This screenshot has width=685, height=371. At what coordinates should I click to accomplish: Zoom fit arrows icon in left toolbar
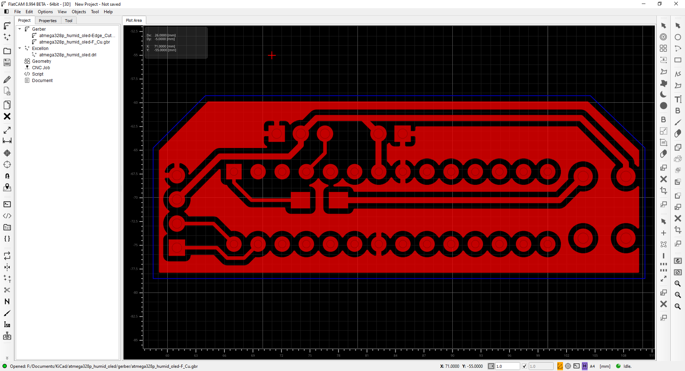coord(7,130)
